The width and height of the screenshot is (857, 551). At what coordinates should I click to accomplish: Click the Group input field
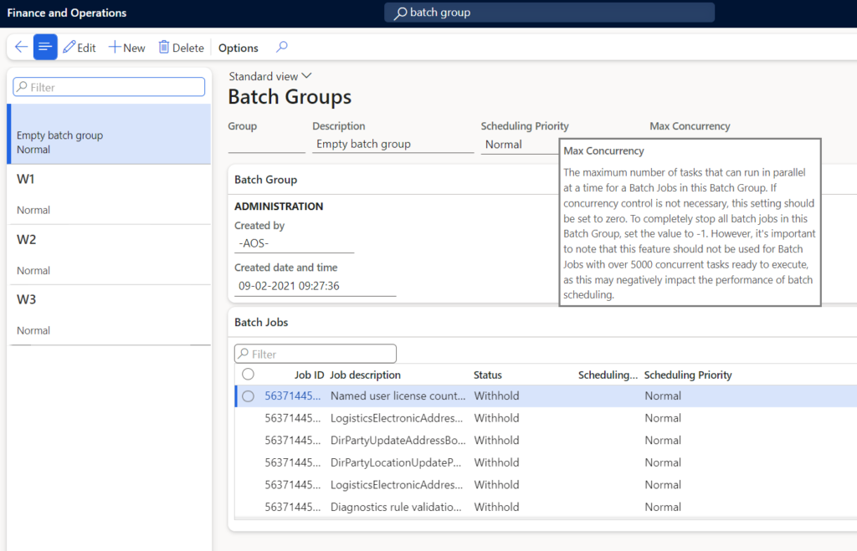point(267,144)
